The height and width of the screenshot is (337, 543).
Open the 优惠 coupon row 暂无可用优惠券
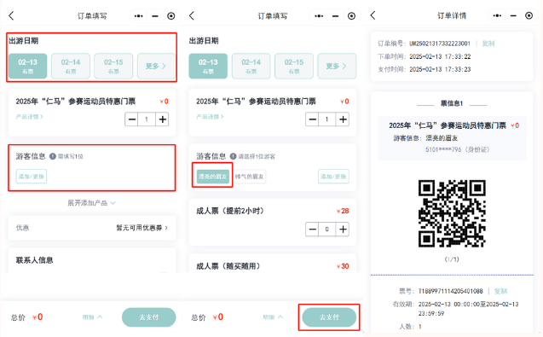[x=92, y=228]
